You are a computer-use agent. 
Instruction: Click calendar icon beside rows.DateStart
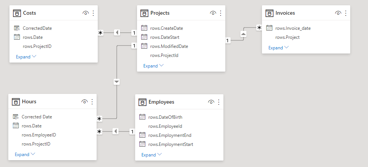click(144, 37)
